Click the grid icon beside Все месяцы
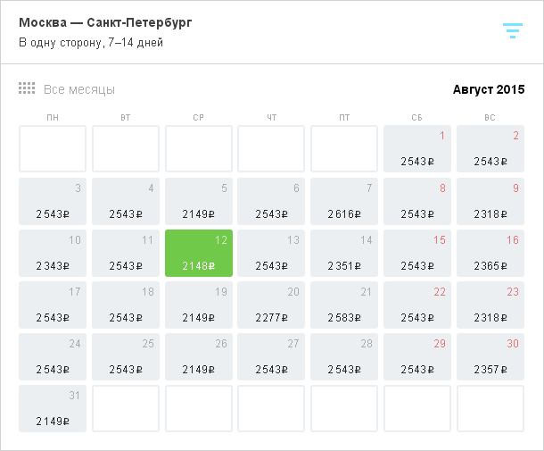Screen dimensions: 544x451 coord(27,88)
